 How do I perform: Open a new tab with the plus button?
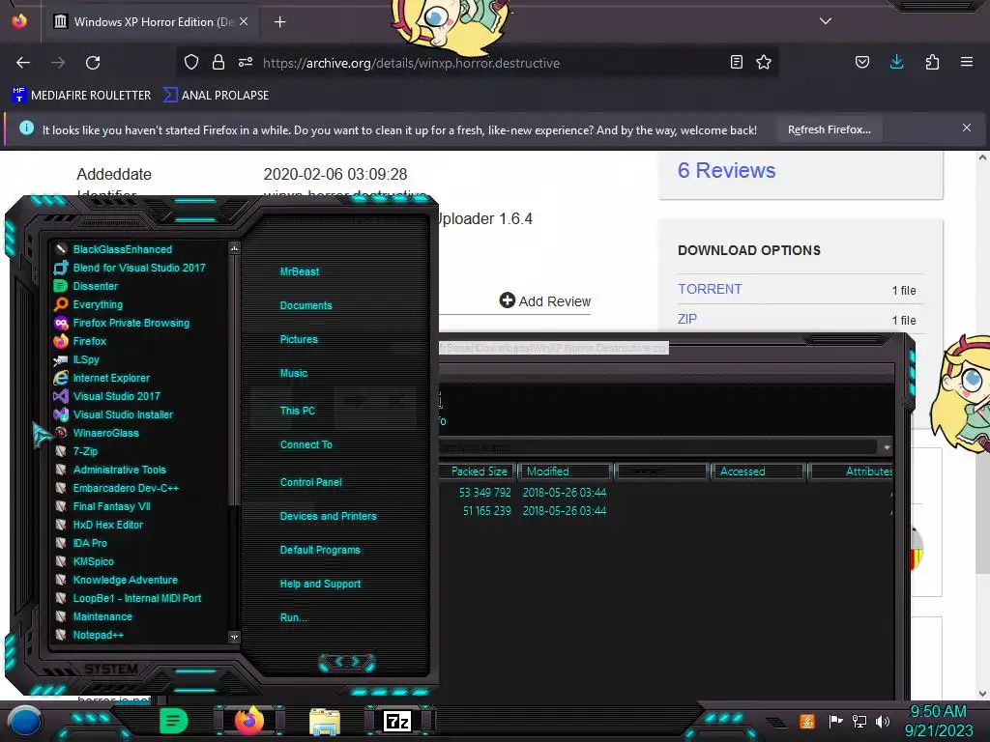[279, 22]
